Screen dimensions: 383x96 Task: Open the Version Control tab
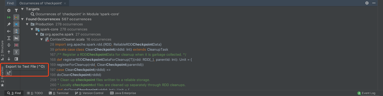(x=89, y=93)
